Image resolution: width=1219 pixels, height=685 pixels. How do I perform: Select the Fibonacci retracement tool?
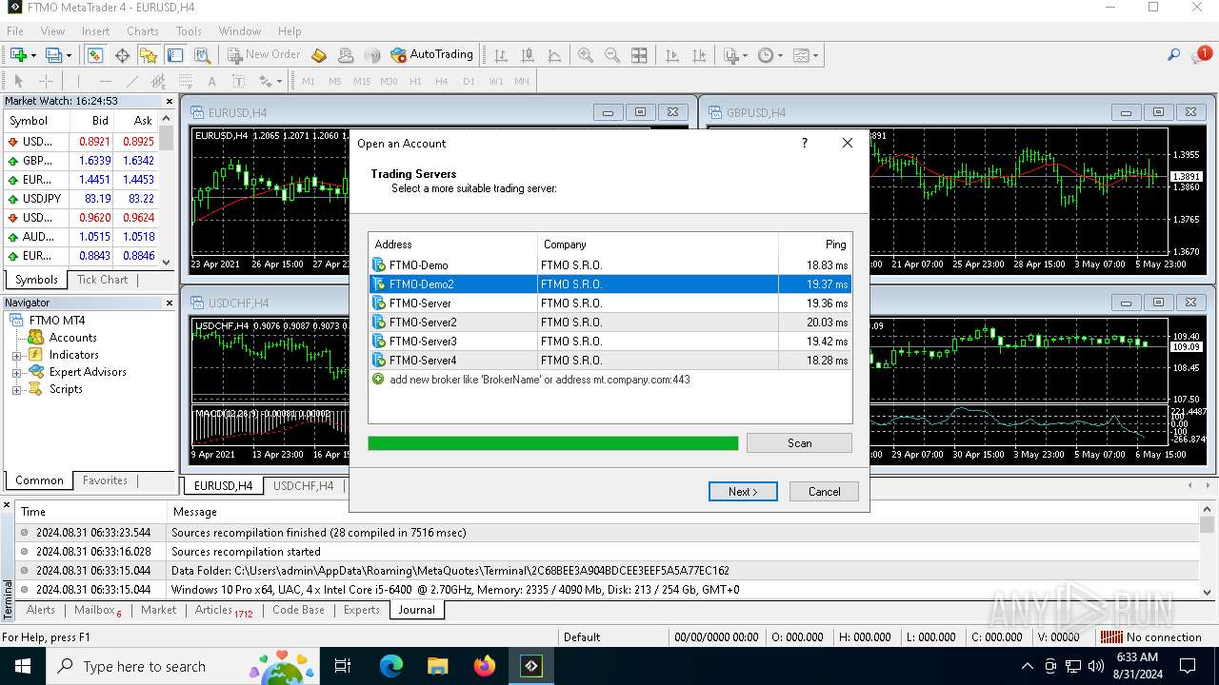point(186,81)
